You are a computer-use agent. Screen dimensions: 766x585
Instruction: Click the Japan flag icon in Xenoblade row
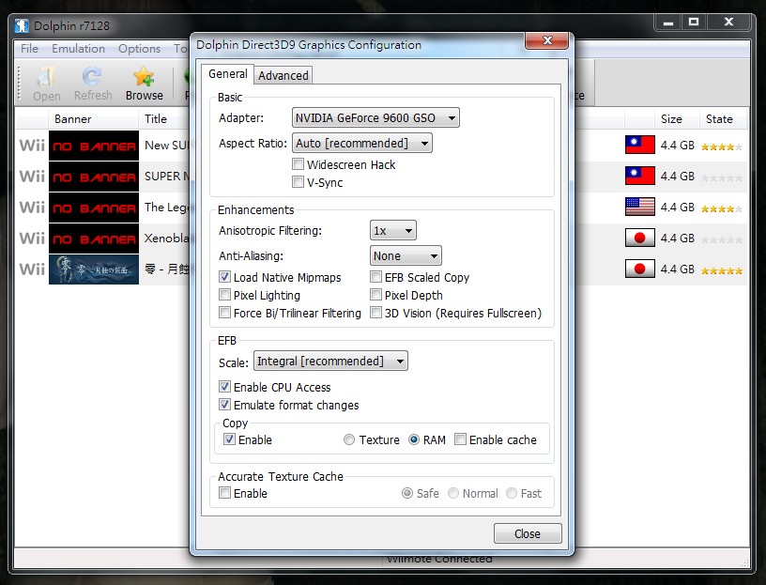pyautogui.click(x=639, y=238)
